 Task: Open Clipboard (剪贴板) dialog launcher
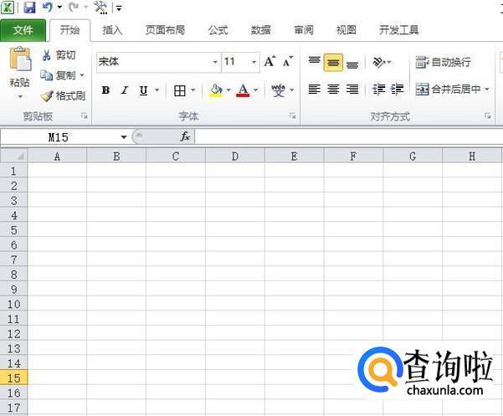click(85, 116)
